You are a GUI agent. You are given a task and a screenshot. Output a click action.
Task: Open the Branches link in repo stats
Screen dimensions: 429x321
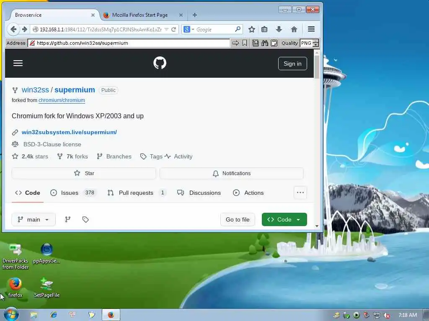[x=114, y=156]
